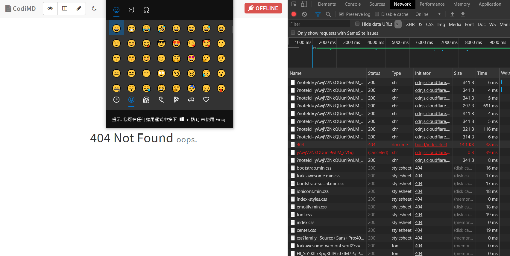Screen dimensions: 510x256
Task: Open the Kaomoji ;-) tab
Action: (131, 10)
